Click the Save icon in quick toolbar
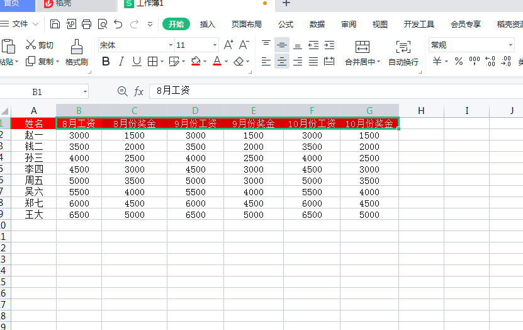The height and width of the screenshot is (330, 523). pos(55,24)
